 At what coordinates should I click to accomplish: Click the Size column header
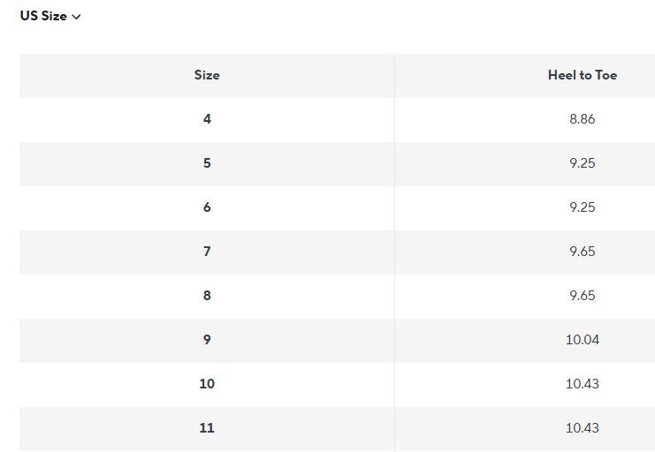(x=207, y=75)
